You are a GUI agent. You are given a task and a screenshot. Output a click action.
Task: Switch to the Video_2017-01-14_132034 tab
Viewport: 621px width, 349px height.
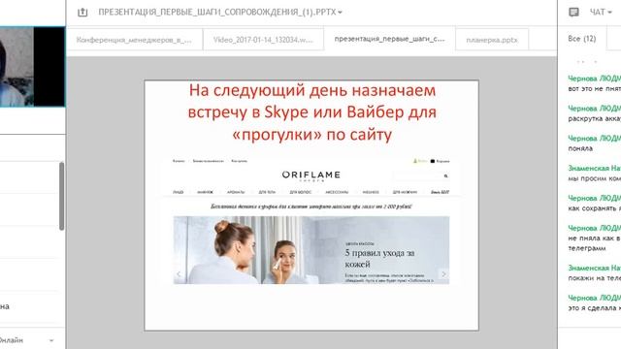pyautogui.click(x=263, y=40)
